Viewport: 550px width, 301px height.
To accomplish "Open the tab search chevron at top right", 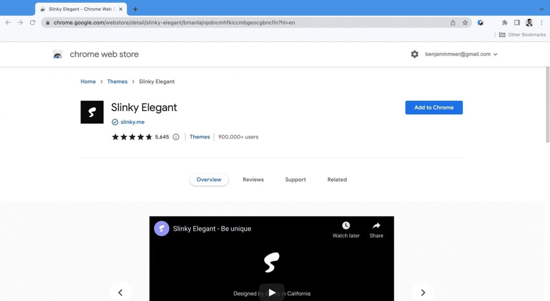I will (x=541, y=9).
